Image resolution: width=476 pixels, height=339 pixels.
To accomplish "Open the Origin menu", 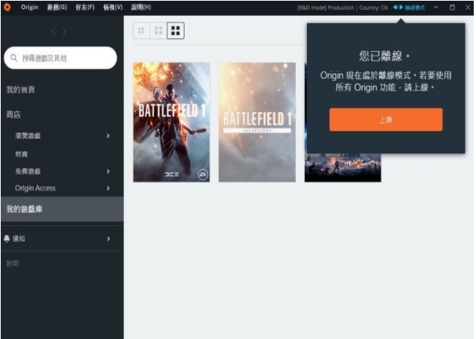I will pyautogui.click(x=29, y=7).
